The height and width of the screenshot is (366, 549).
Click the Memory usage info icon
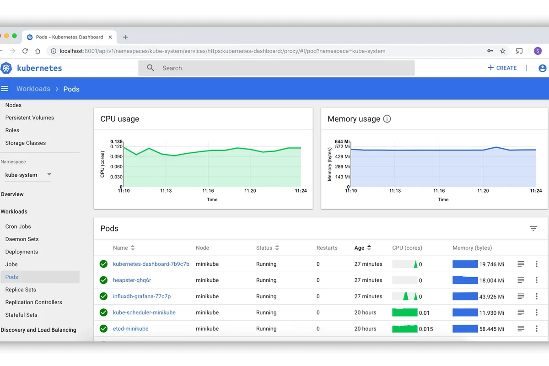pos(387,118)
